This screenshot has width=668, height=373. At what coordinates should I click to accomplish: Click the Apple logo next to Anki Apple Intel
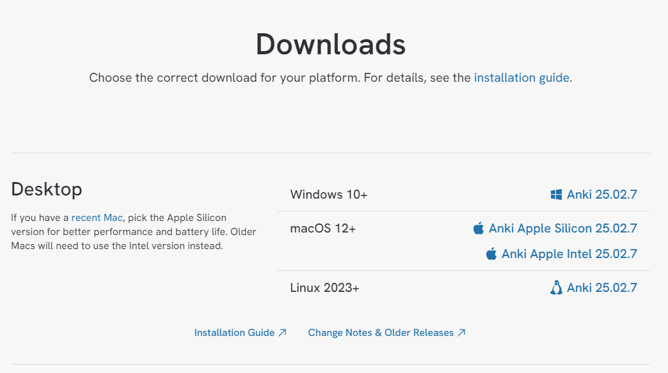pos(491,254)
